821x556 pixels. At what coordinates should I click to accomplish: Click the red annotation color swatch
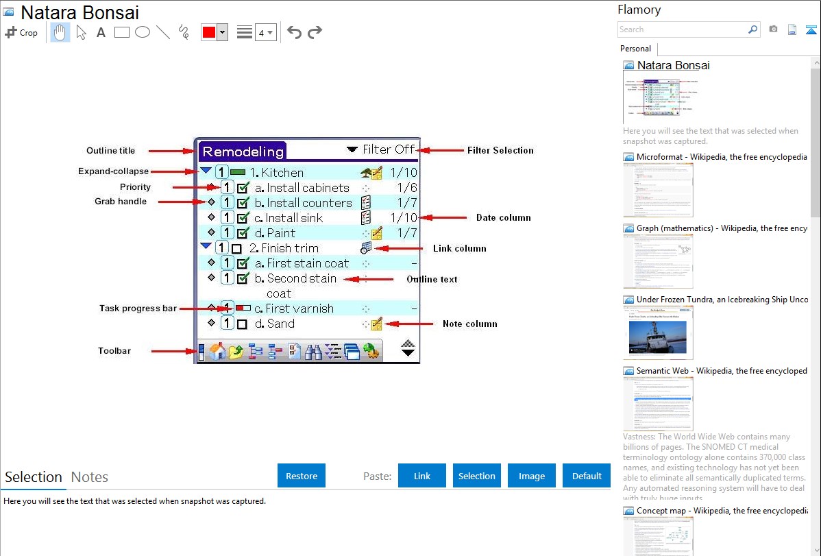[209, 32]
